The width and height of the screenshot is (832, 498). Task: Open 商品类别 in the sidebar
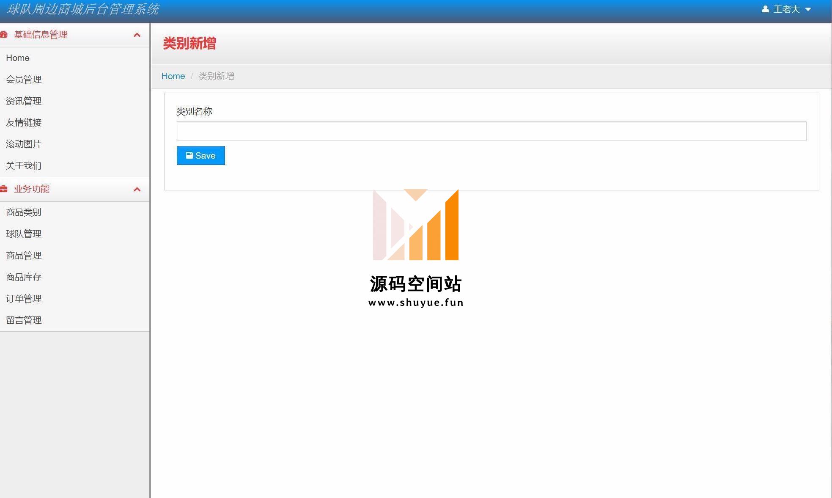click(24, 212)
